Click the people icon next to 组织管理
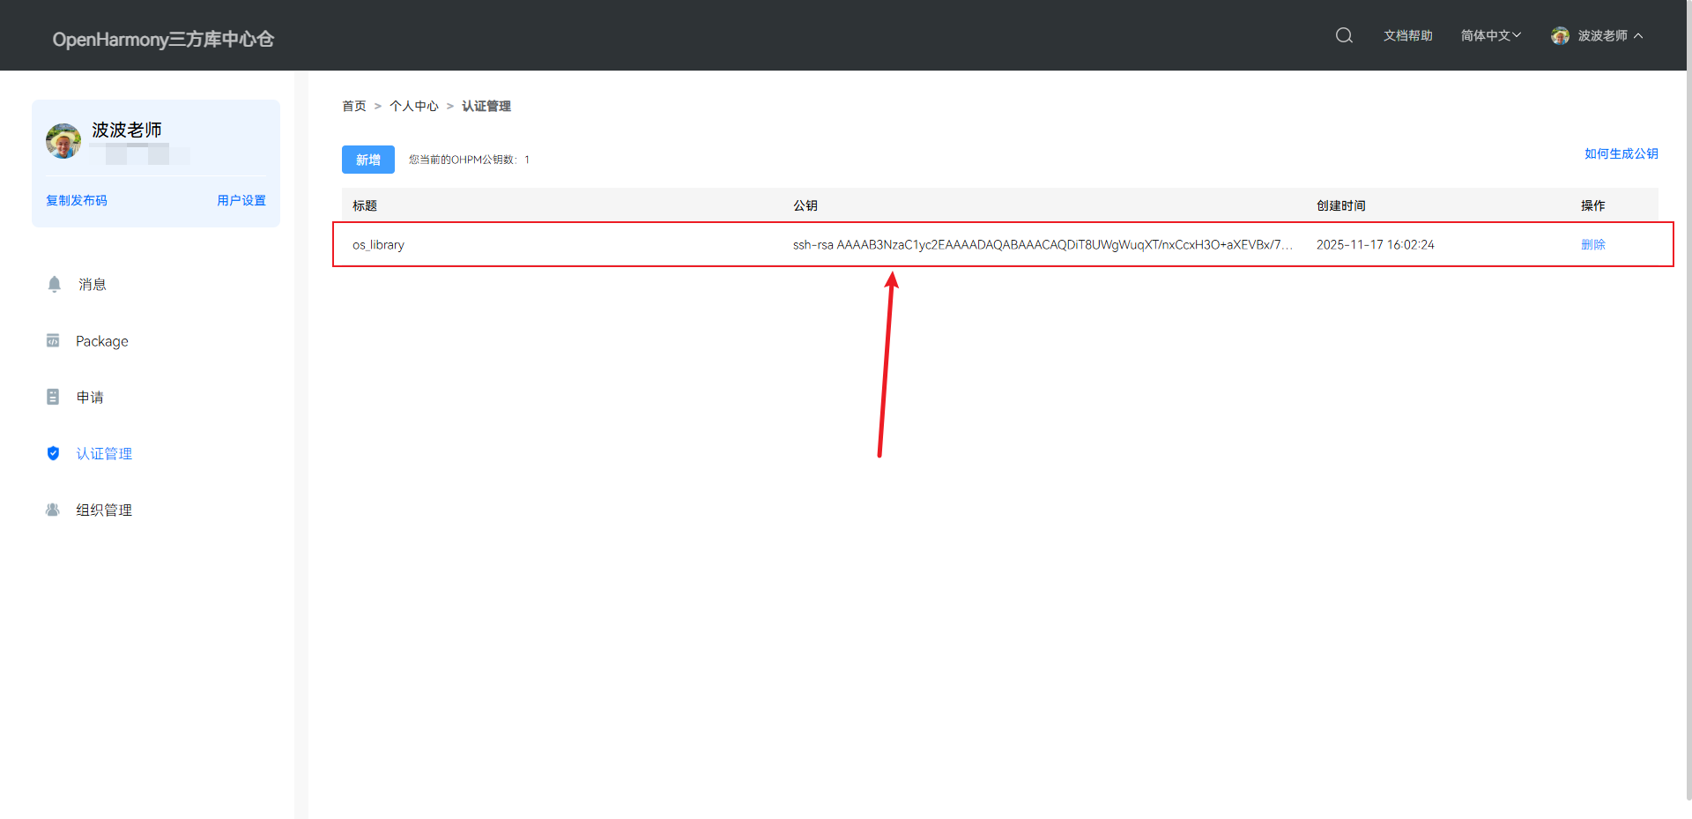Viewport: 1692px width, 819px height. tap(53, 510)
